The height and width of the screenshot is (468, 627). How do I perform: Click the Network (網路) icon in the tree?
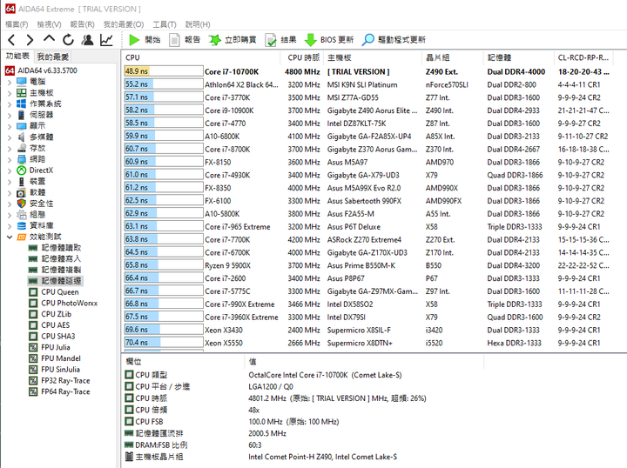[22, 159]
